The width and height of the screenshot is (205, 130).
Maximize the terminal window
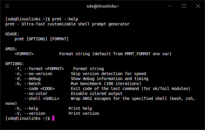coord(184,6)
